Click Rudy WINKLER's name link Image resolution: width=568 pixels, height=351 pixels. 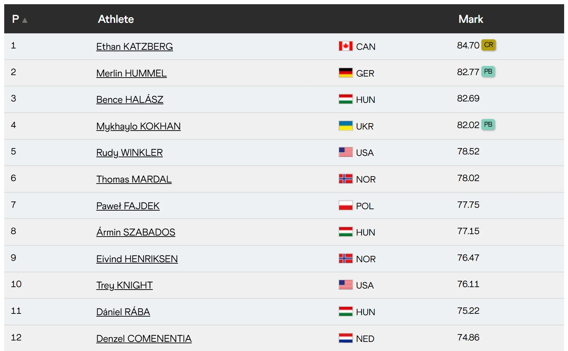[x=129, y=153]
